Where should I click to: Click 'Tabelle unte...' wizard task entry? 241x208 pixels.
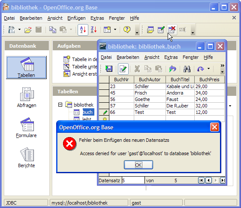80,67
